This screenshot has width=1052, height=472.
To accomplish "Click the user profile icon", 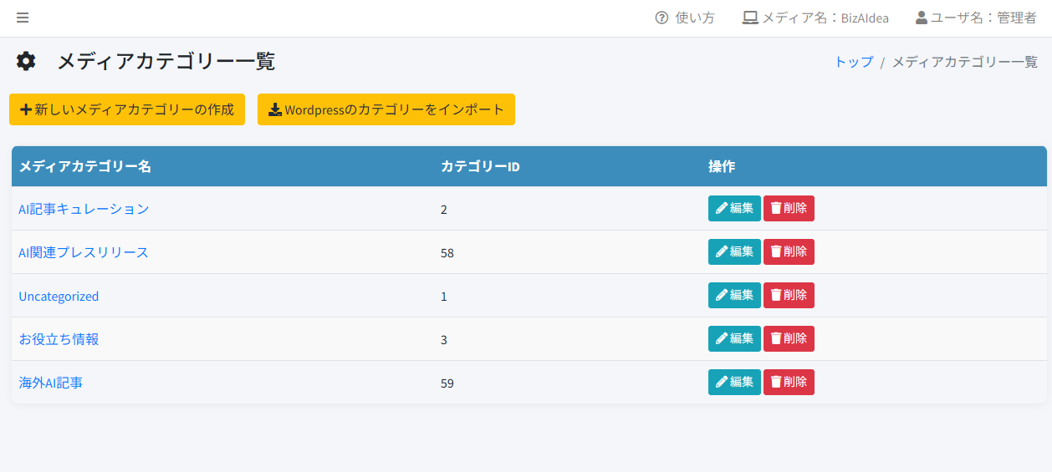I will (x=922, y=18).
